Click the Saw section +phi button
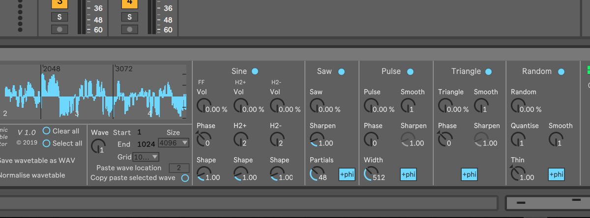The height and width of the screenshot is (218, 590). click(347, 174)
